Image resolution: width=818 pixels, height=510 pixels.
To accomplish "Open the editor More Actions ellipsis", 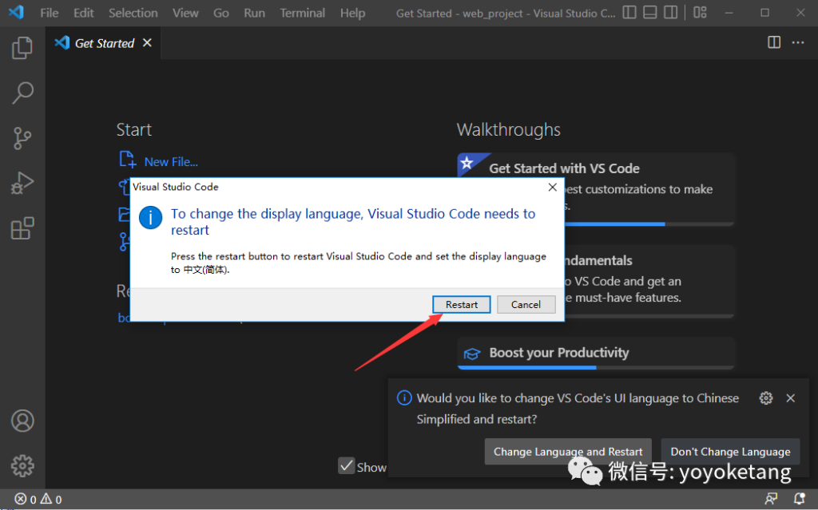I will 798,42.
